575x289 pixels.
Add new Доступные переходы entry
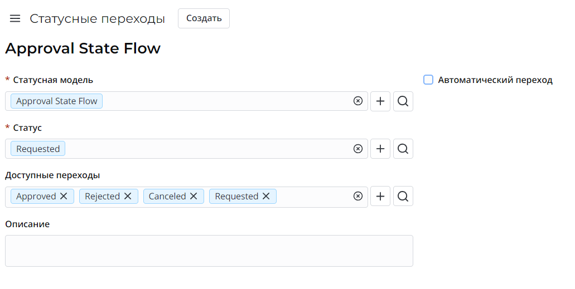pyautogui.click(x=380, y=196)
